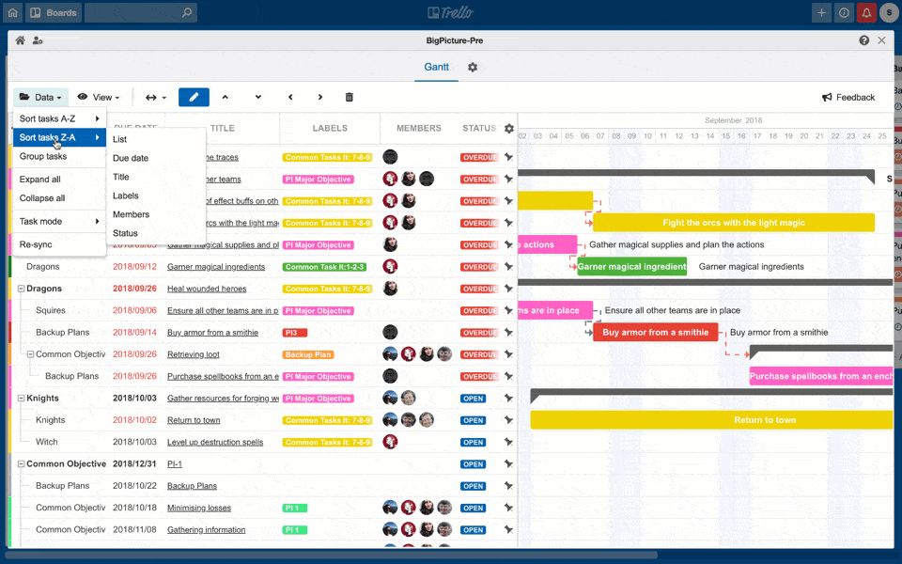
Task: Open the View dropdown menu
Action: click(99, 97)
